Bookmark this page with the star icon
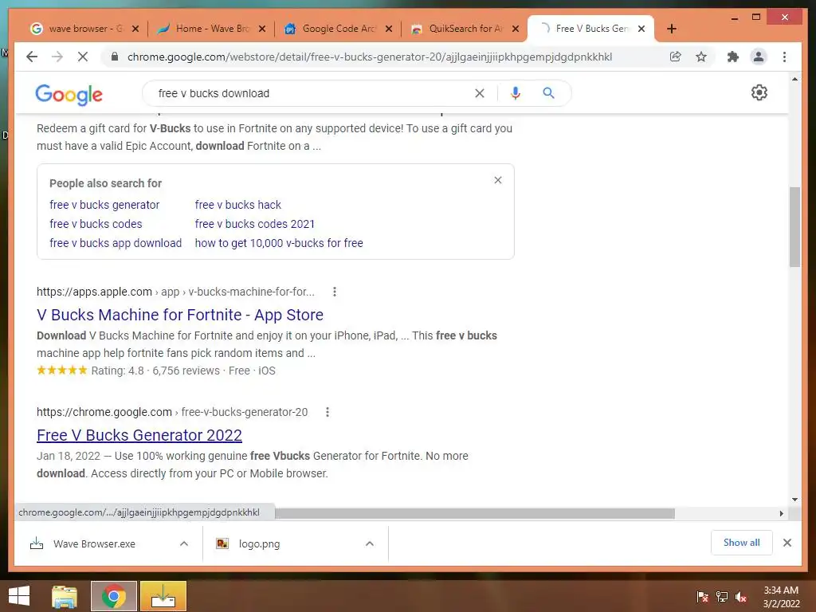The width and height of the screenshot is (816, 612). (x=701, y=57)
